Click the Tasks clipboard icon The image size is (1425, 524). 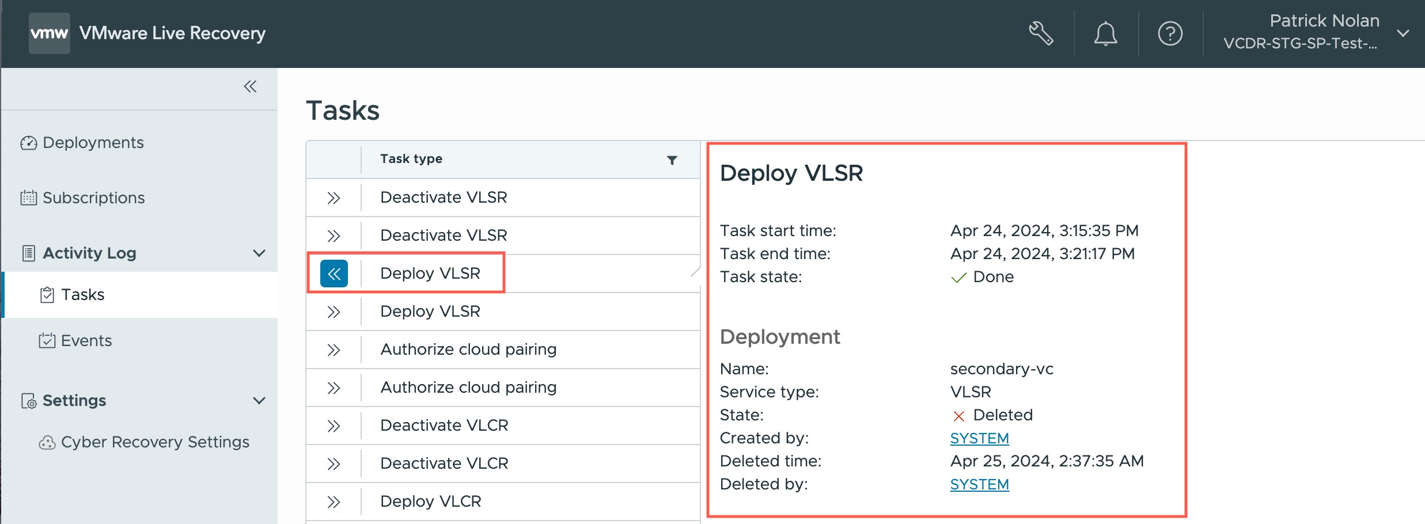(47, 295)
